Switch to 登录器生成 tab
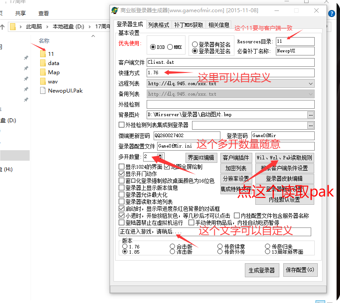Screen dimensions: 340x303 click(130, 24)
